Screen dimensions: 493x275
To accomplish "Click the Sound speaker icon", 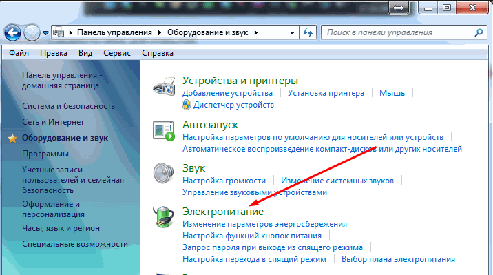I will (x=163, y=173).
